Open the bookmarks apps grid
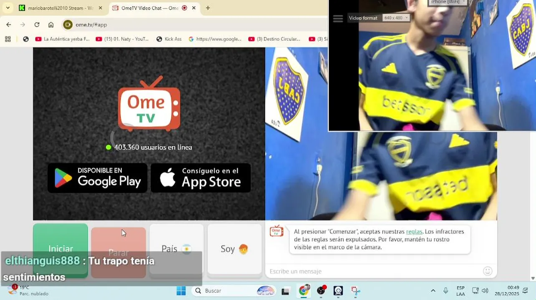Viewport: 536px width, 300px height. (8, 39)
